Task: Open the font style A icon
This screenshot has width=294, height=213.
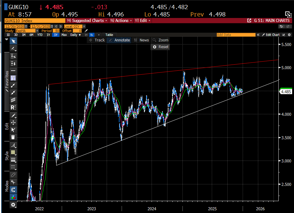Action: tap(13, 145)
